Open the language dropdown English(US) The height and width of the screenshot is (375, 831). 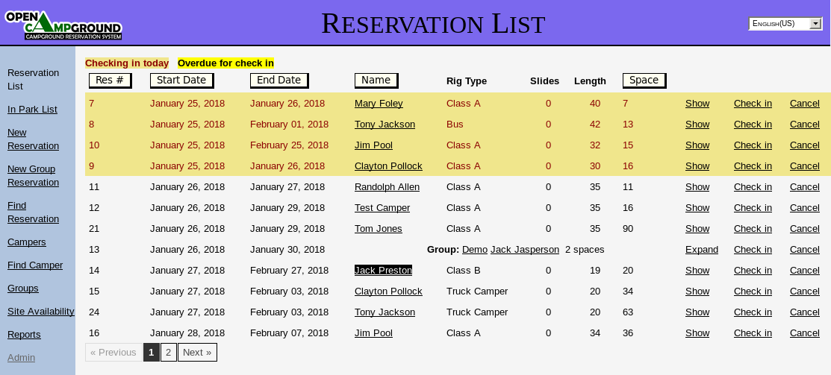point(784,24)
